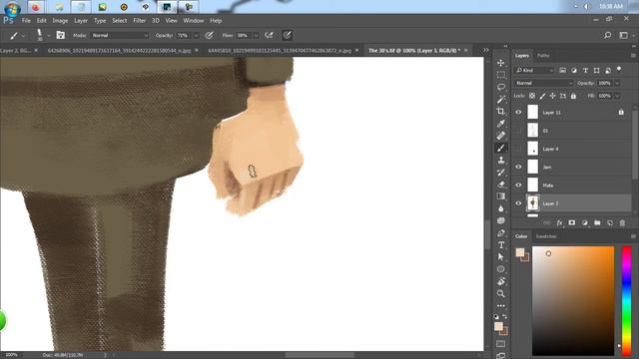The height and width of the screenshot is (359, 639).
Task: Select the Pen tool
Action: click(501, 232)
